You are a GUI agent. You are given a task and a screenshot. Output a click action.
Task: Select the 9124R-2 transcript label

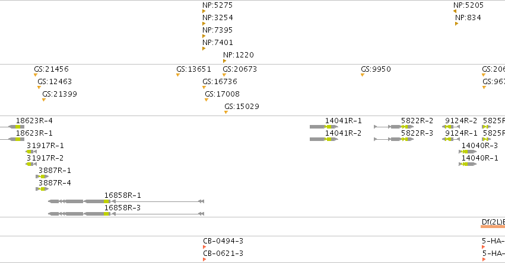[461, 121]
